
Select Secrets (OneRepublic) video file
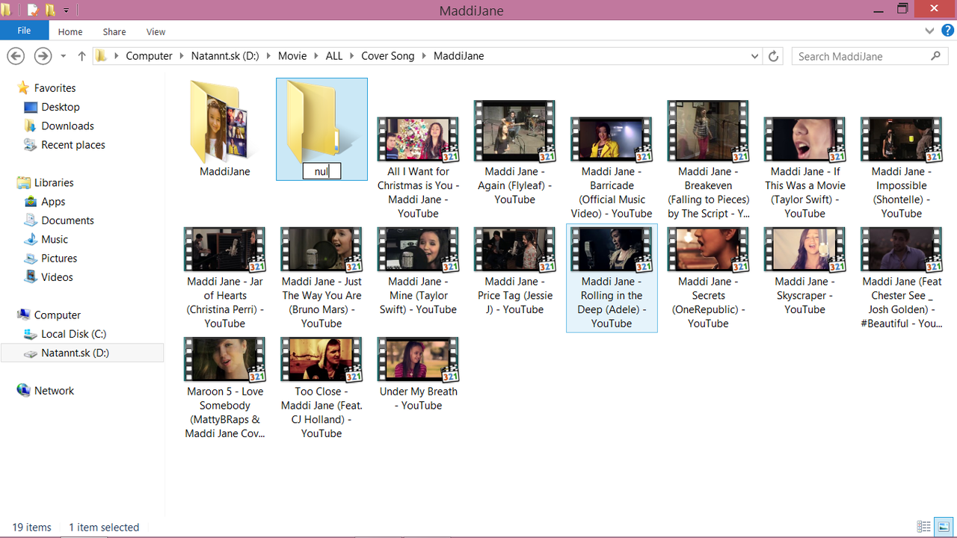click(x=708, y=278)
